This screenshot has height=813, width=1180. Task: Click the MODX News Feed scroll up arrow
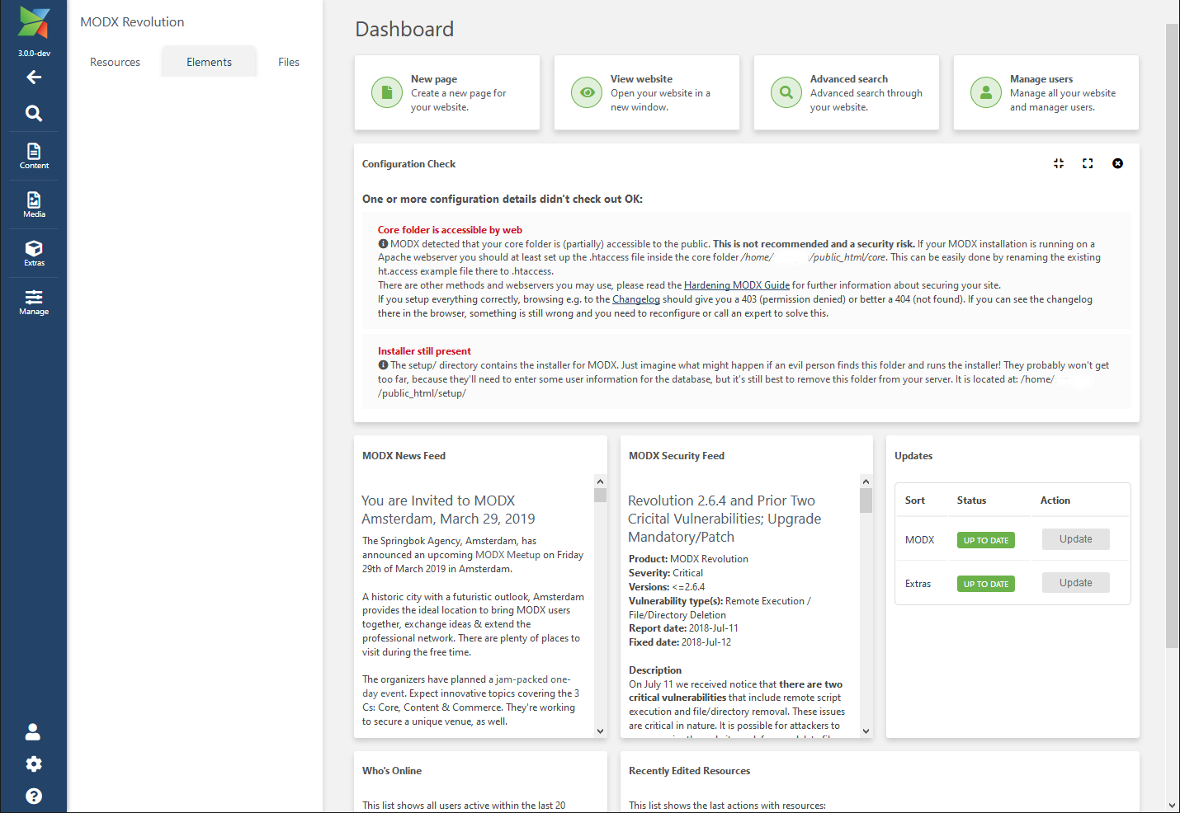[x=600, y=482]
